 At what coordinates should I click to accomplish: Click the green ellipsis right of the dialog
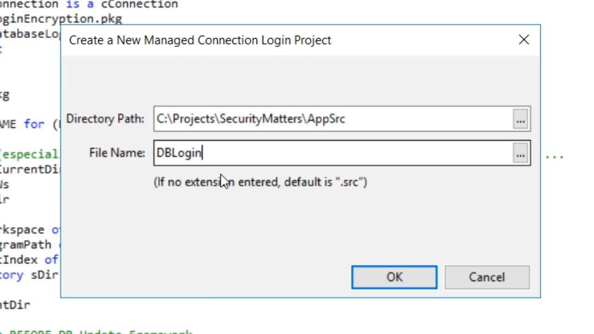click(554, 156)
